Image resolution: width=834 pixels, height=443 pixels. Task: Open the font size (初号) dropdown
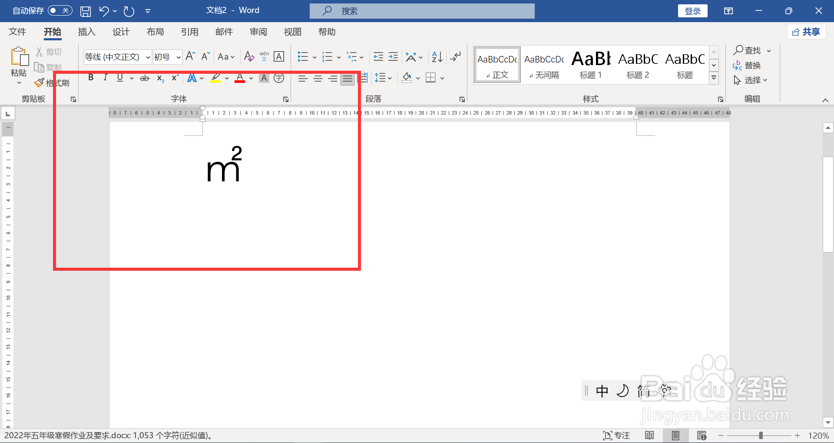pyautogui.click(x=179, y=57)
